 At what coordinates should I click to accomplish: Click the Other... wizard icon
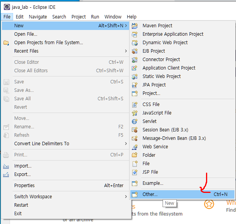(x=135, y=194)
